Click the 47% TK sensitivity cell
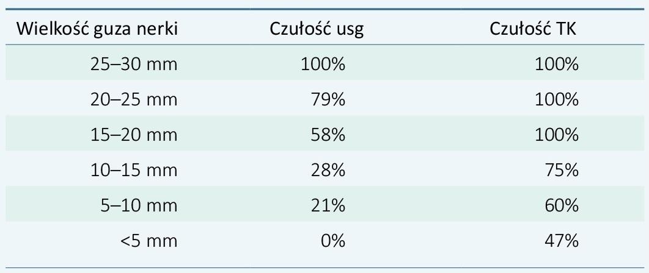 [x=561, y=241]
